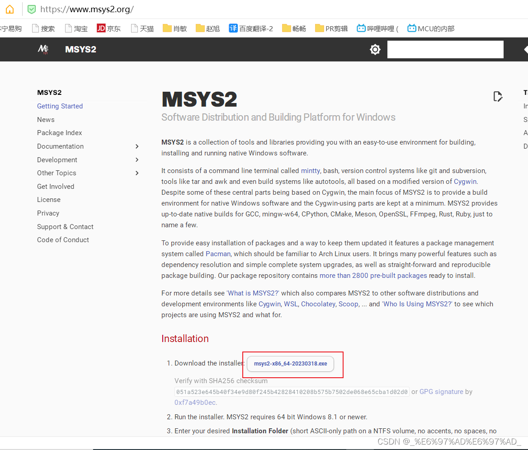Screen dimensions: 528x450
Task: Open the 搜索 bookmark
Action: pos(43,28)
